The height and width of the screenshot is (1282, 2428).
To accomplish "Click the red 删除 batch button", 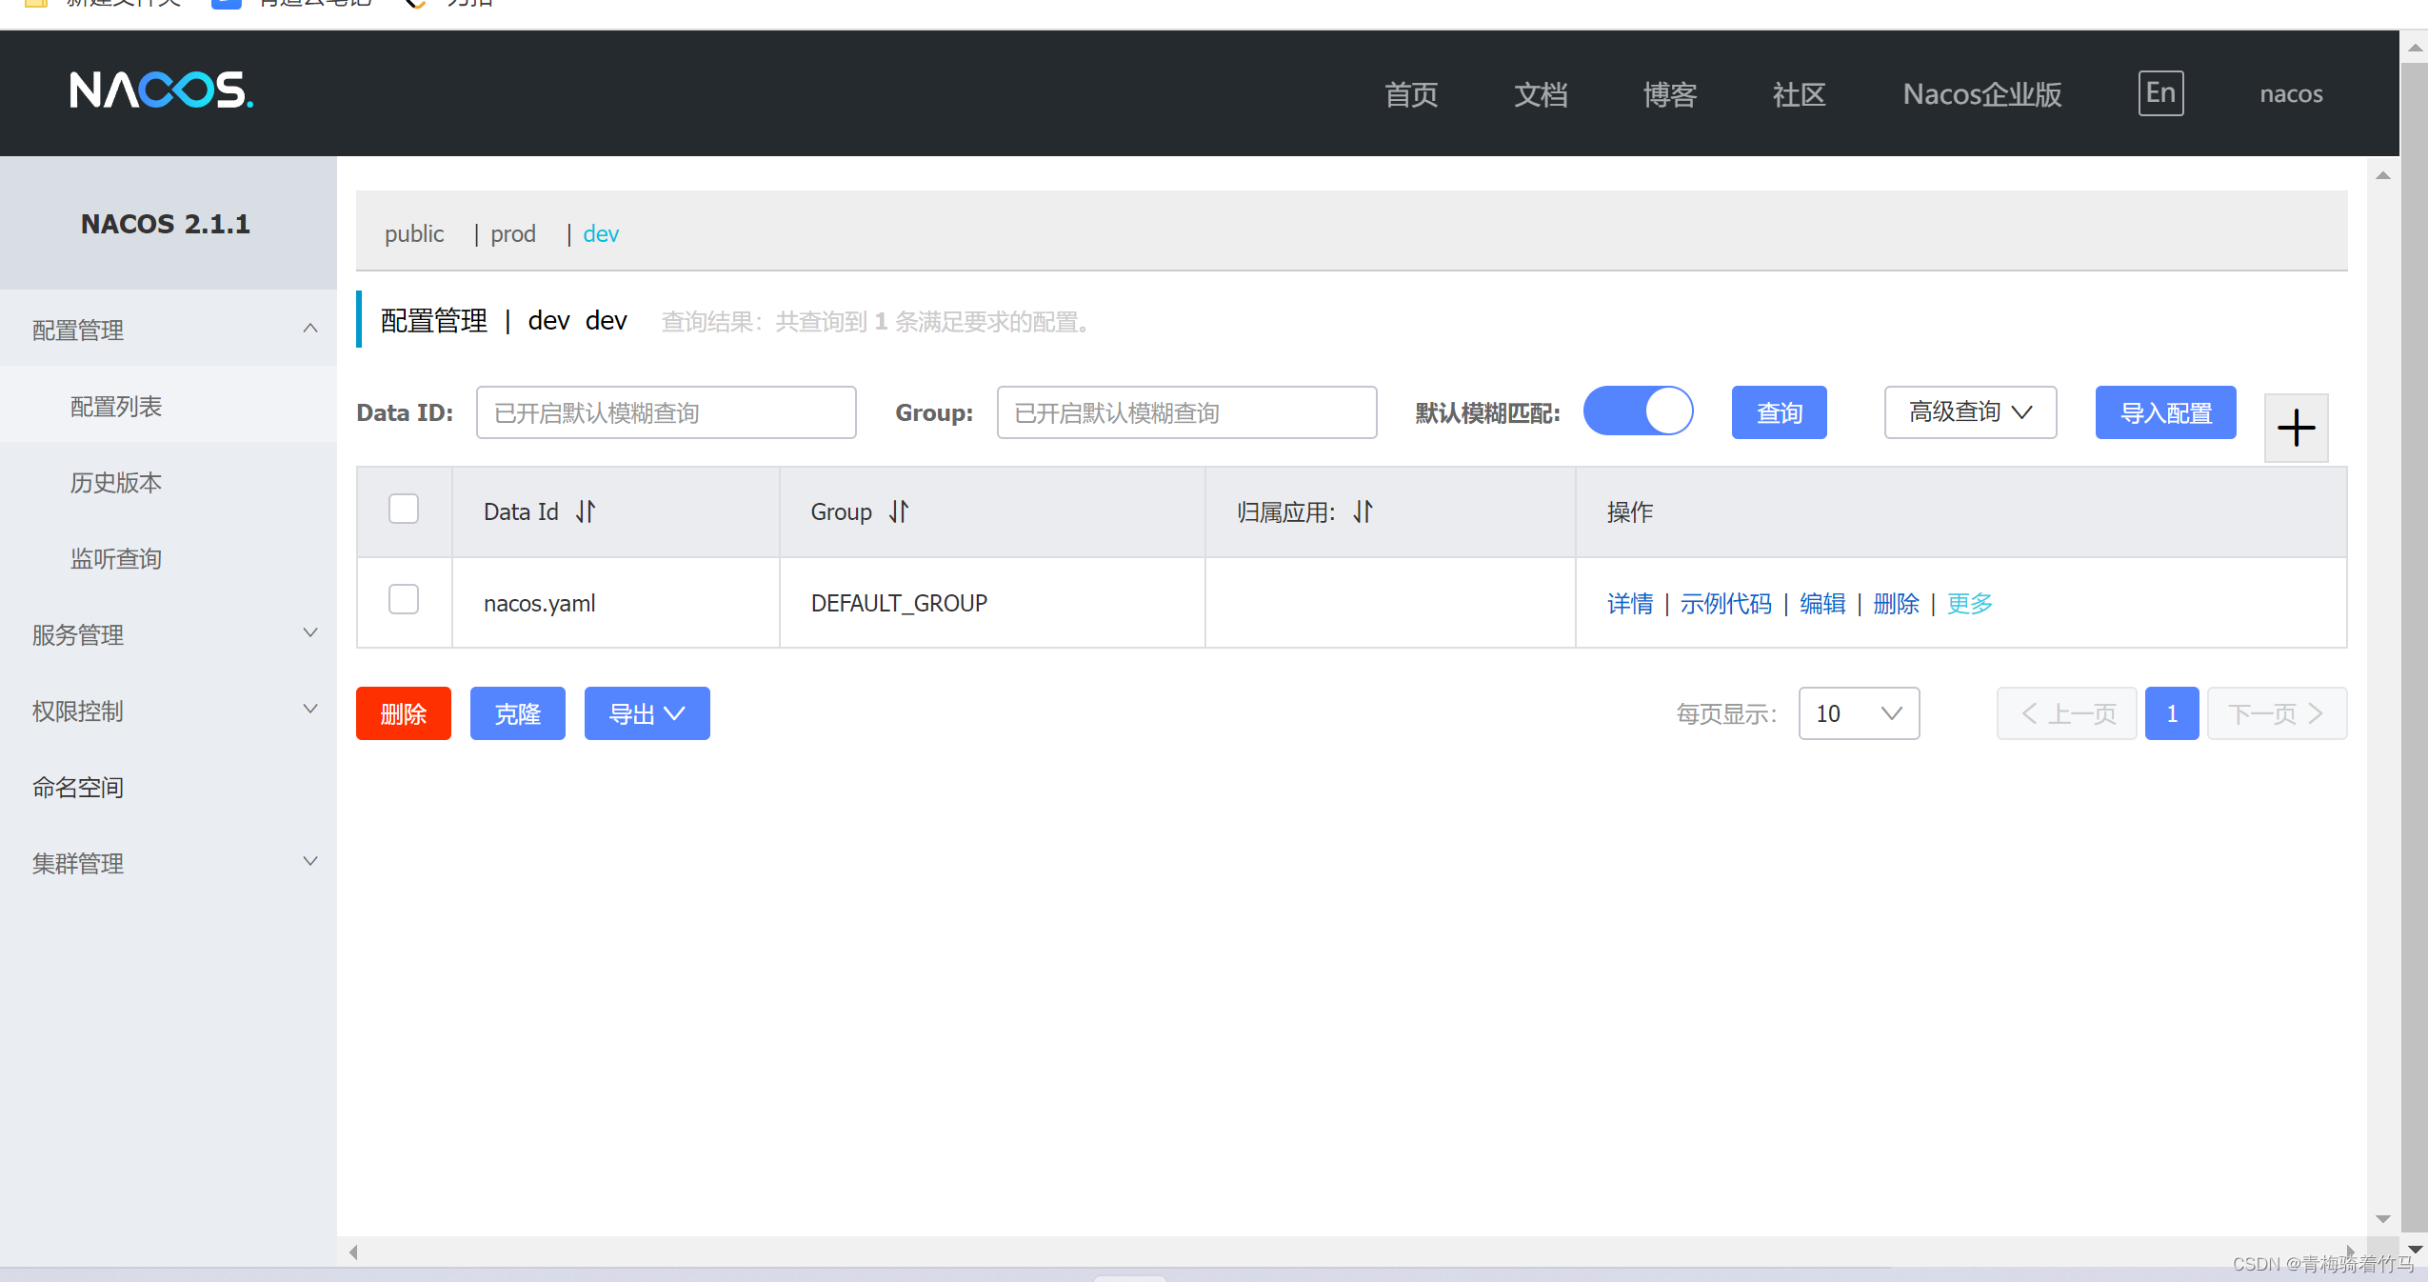I will click(403, 713).
